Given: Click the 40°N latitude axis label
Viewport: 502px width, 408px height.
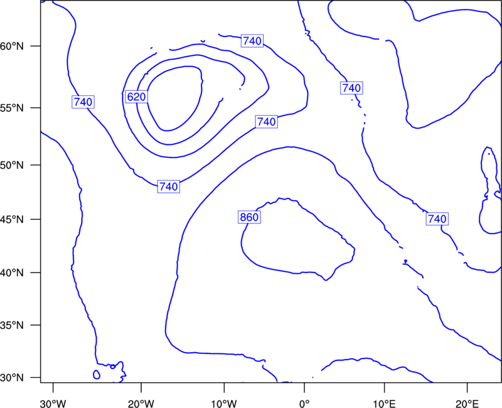Looking at the screenshot, I should tap(12, 273).
